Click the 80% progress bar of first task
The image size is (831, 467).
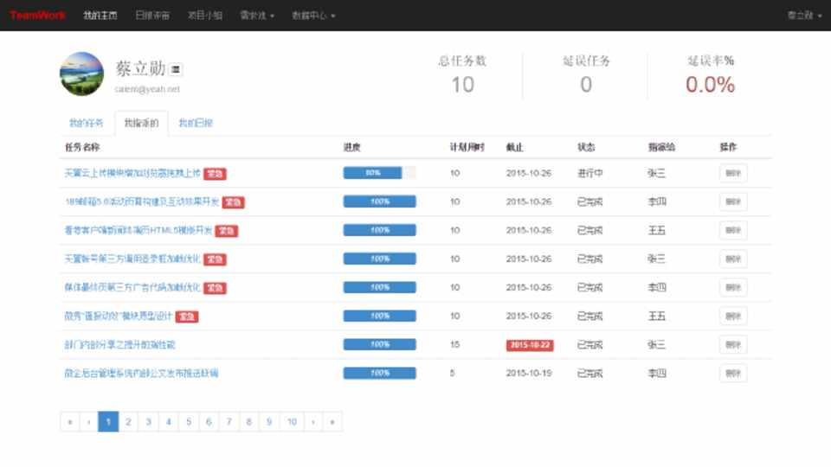pyautogui.click(x=379, y=174)
